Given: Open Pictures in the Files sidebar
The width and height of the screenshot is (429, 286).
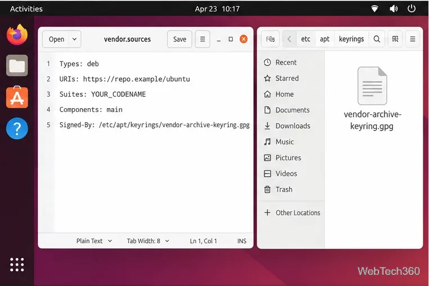Looking at the screenshot, I should pos(291,158).
